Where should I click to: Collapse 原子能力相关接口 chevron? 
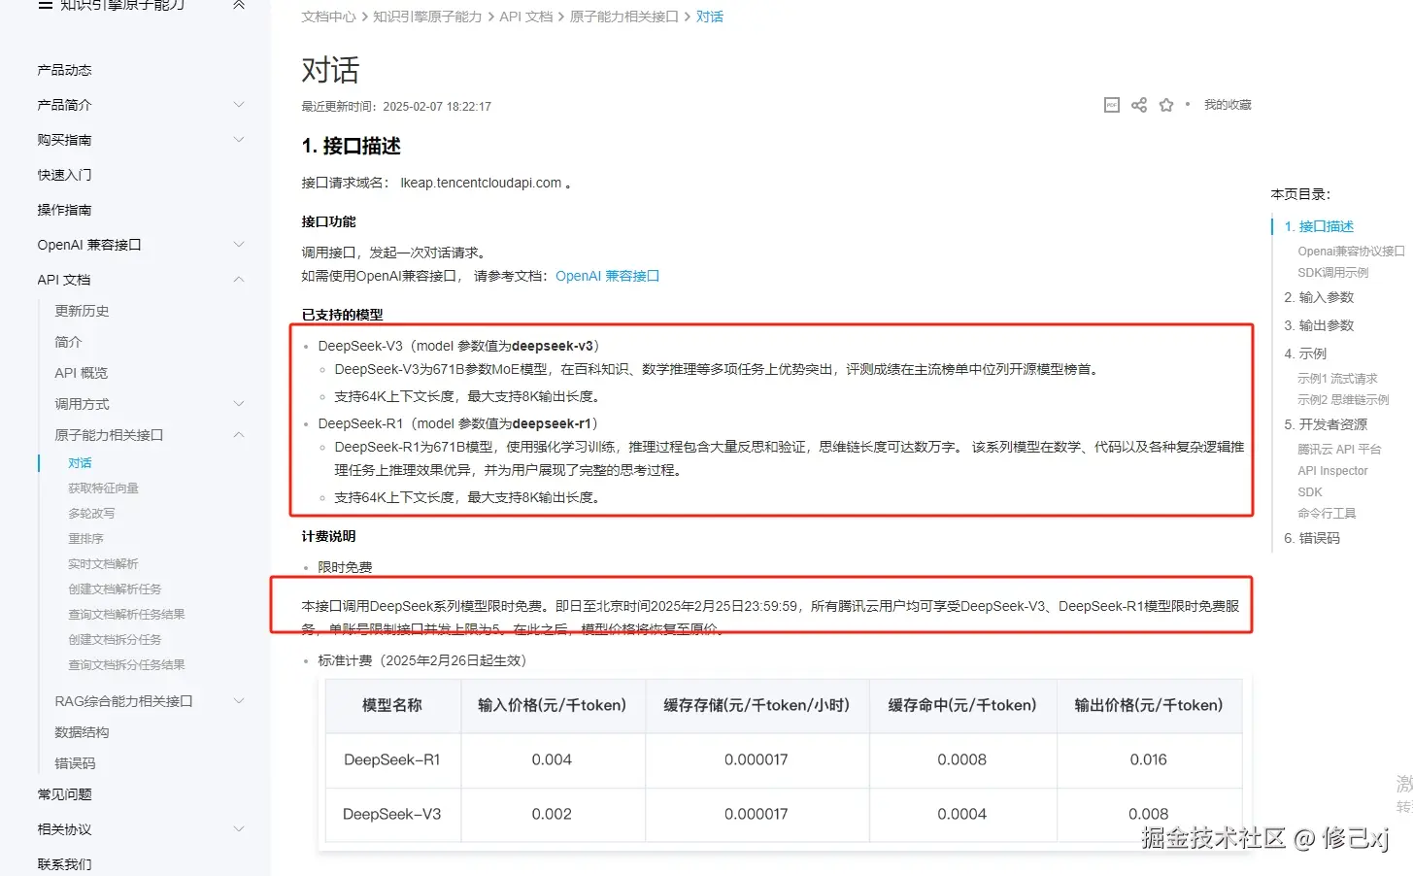[239, 435]
